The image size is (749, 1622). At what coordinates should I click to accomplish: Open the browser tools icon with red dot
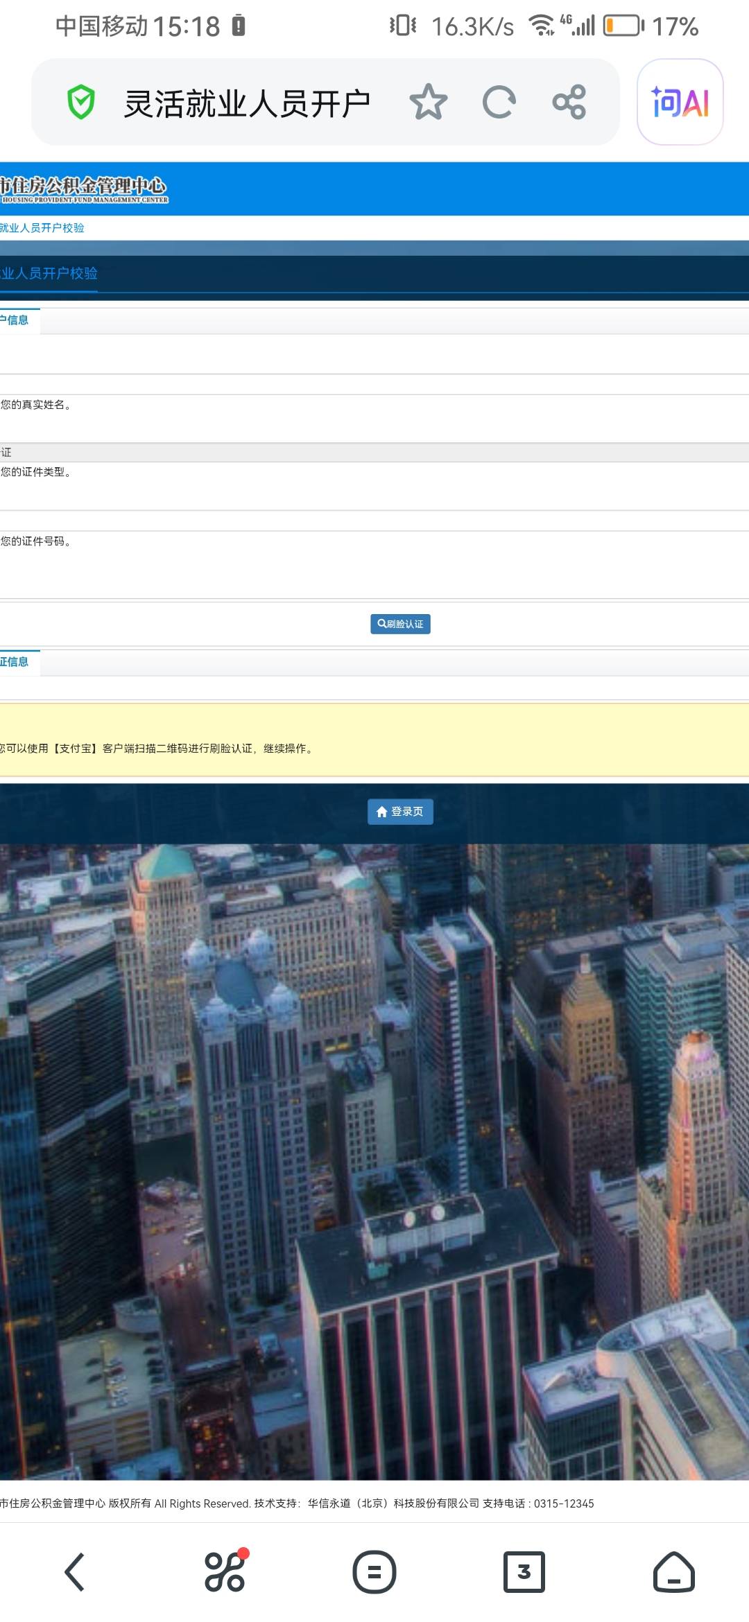coord(225,1571)
